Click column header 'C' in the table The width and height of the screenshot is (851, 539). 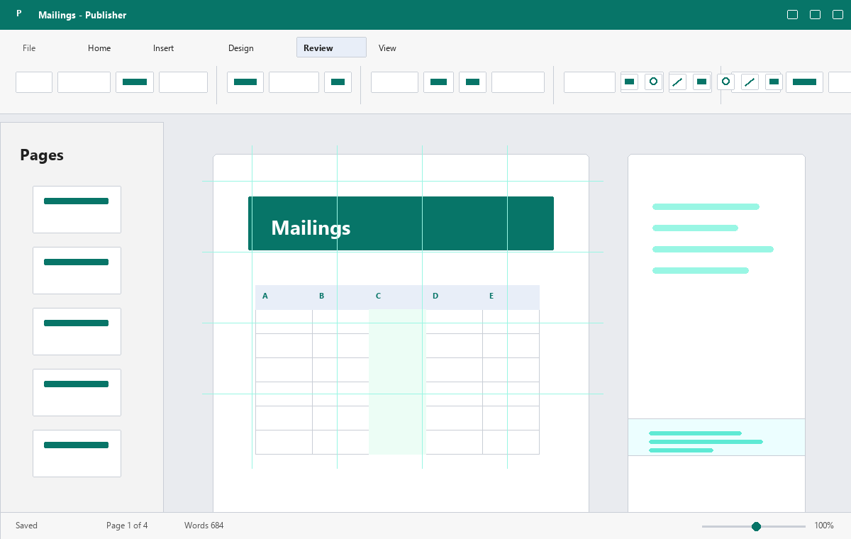pos(379,296)
